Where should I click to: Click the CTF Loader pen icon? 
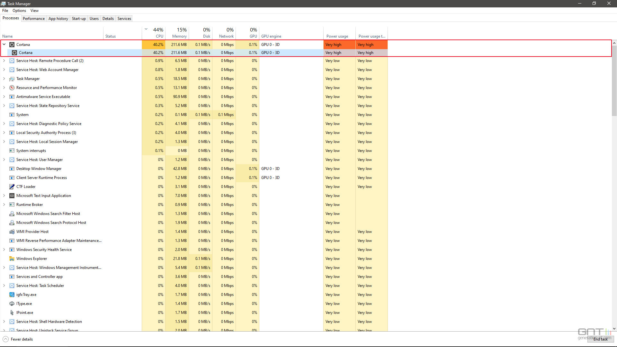(x=12, y=187)
